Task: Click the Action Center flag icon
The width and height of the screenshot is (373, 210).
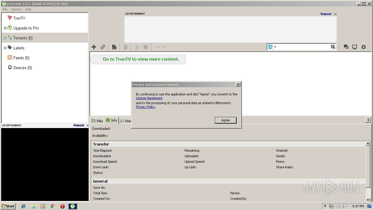Action: click(345, 206)
